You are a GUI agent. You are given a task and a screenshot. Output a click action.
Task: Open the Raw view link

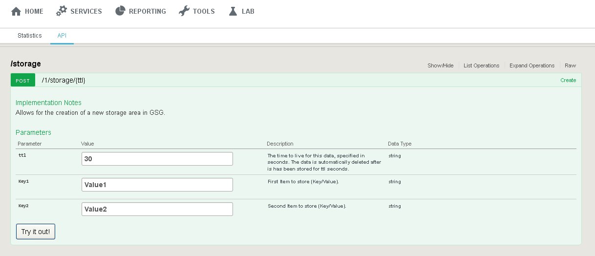570,65
